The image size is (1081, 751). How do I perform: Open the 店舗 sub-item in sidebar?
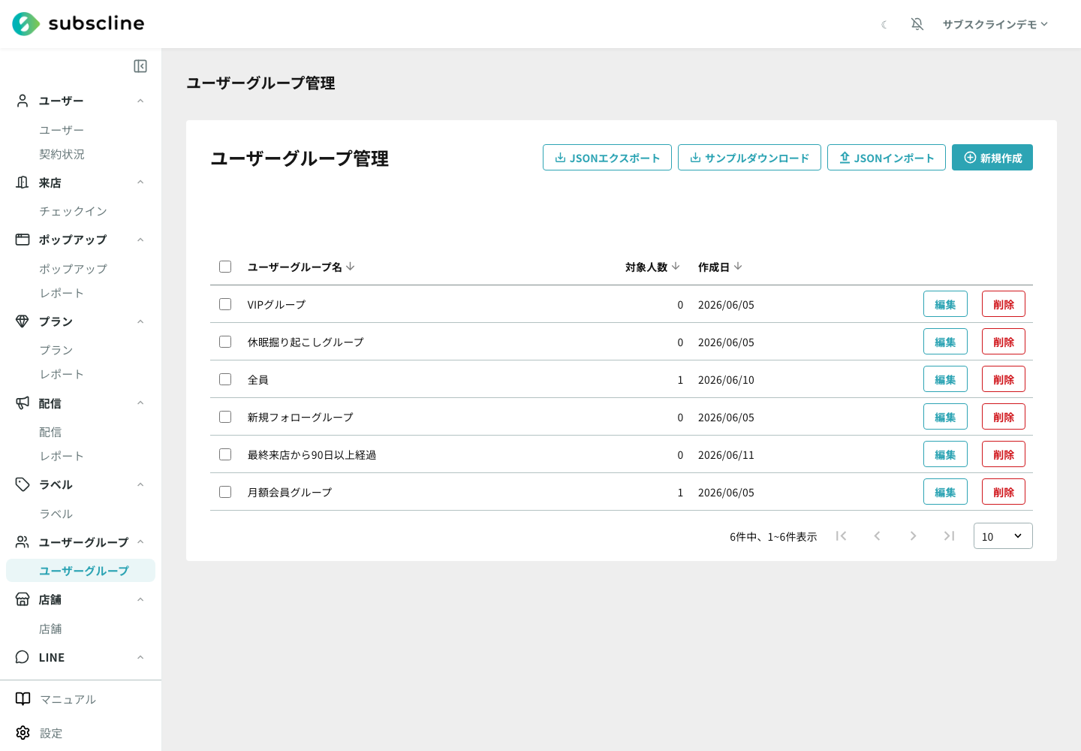click(x=50, y=629)
